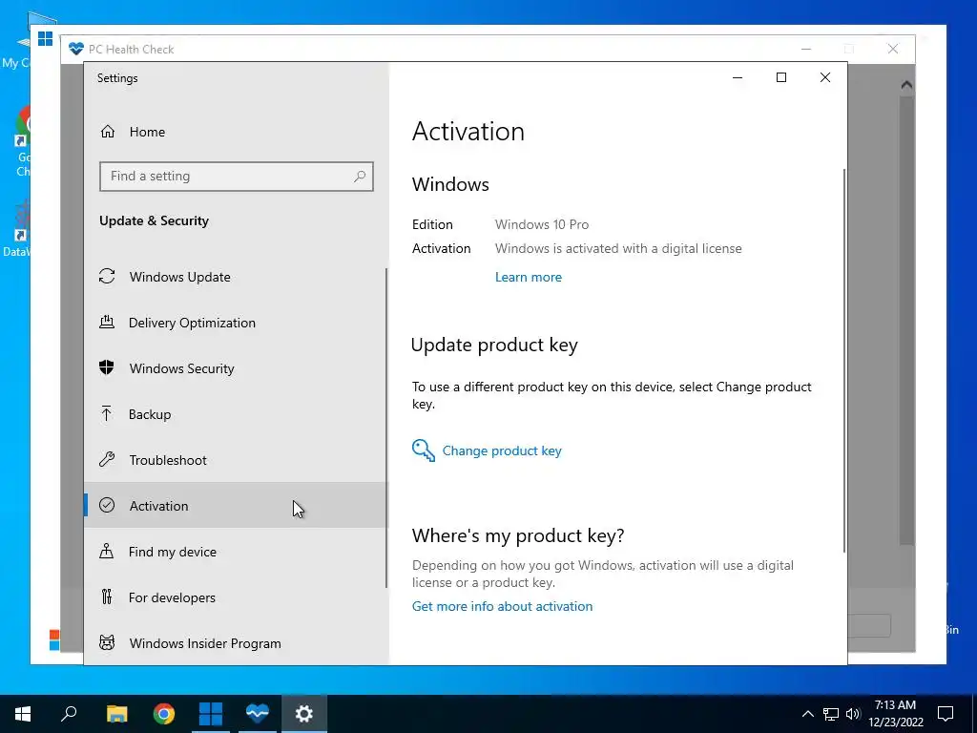The height and width of the screenshot is (733, 977).
Task: Click the 'Where's my product key?' heading
Action: [518, 535]
